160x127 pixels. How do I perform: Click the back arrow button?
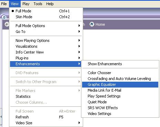tap(7, 24)
